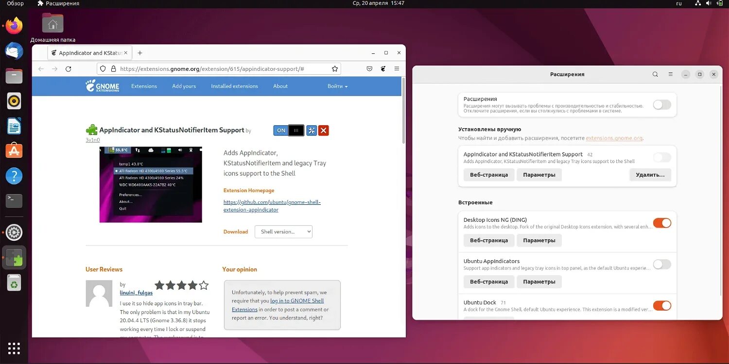Screen dimensions: 729x364
Task: Open a new Firefox tab
Action: point(140,53)
